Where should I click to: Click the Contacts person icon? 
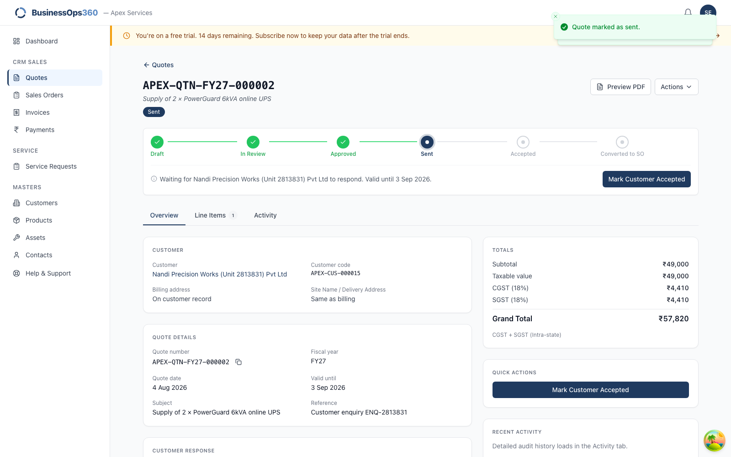click(16, 255)
